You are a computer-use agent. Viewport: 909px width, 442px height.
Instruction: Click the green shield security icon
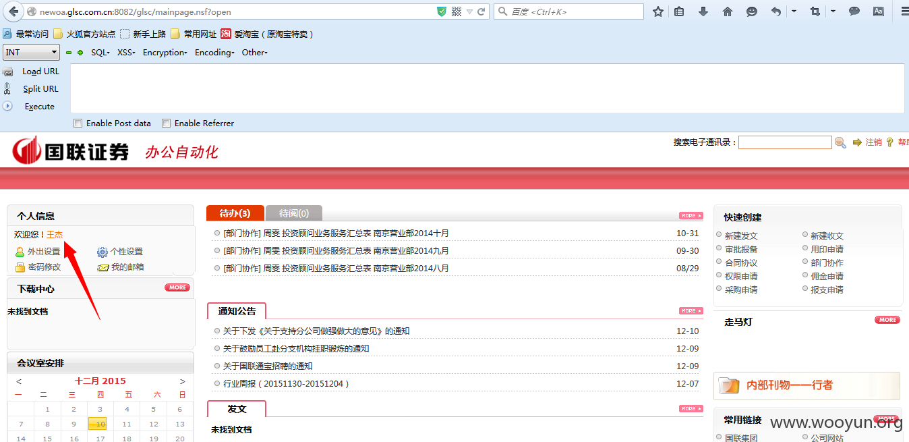point(442,11)
